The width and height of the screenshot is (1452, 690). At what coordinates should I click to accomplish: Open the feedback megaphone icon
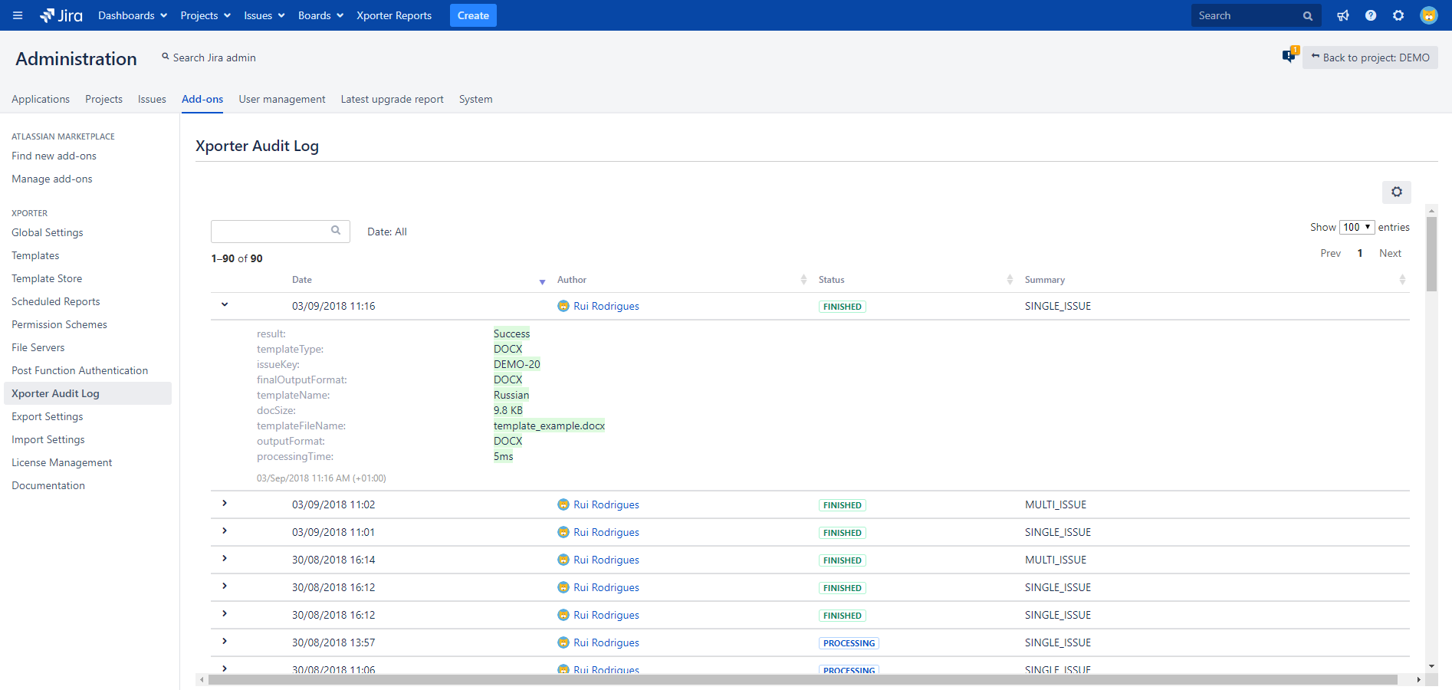pos(1343,15)
